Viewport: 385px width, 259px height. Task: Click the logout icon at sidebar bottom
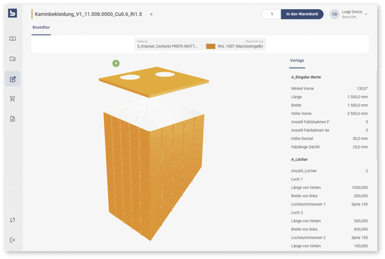(12, 240)
